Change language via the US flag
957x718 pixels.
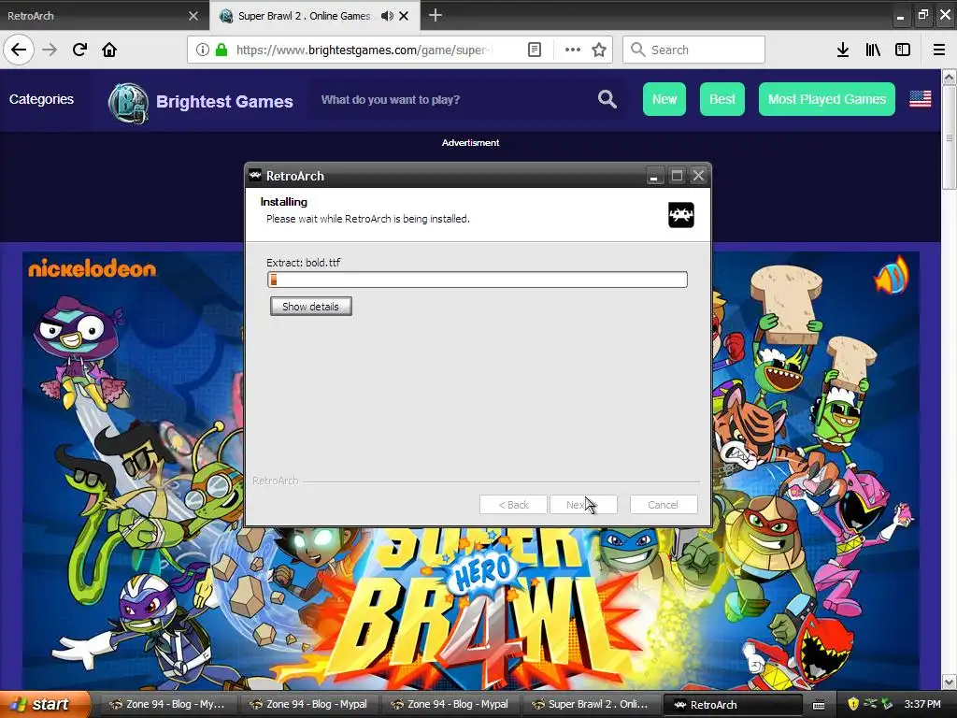click(x=921, y=99)
